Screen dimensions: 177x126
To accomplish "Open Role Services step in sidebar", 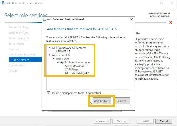I will click(x=25, y=60).
